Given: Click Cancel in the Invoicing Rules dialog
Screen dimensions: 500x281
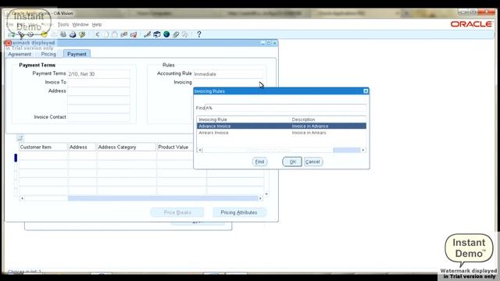Looking at the screenshot, I should pos(312,162).
